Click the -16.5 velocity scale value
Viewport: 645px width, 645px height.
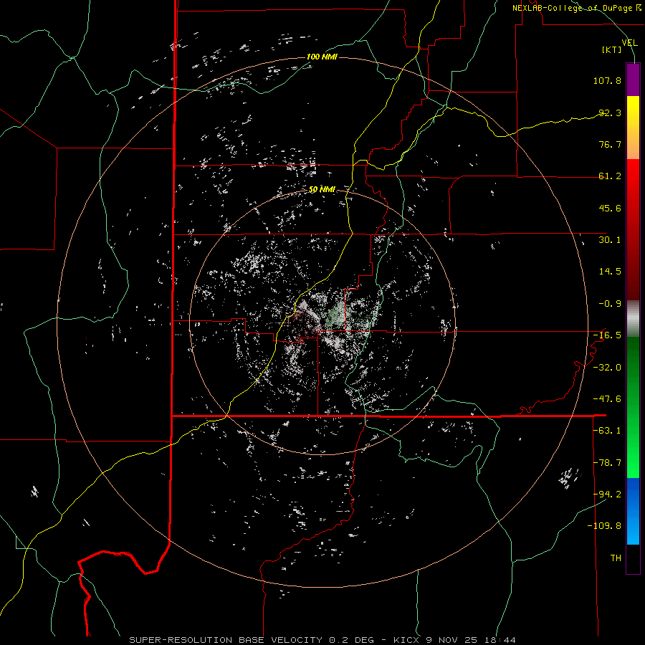[x=607, y=335]
